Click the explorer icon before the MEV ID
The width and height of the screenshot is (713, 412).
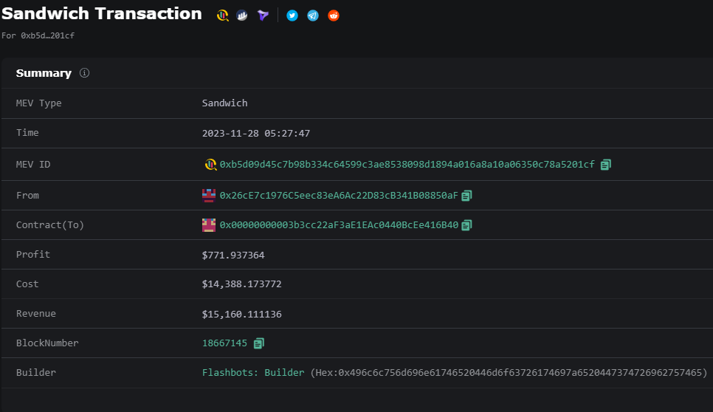tap(210, 165)
